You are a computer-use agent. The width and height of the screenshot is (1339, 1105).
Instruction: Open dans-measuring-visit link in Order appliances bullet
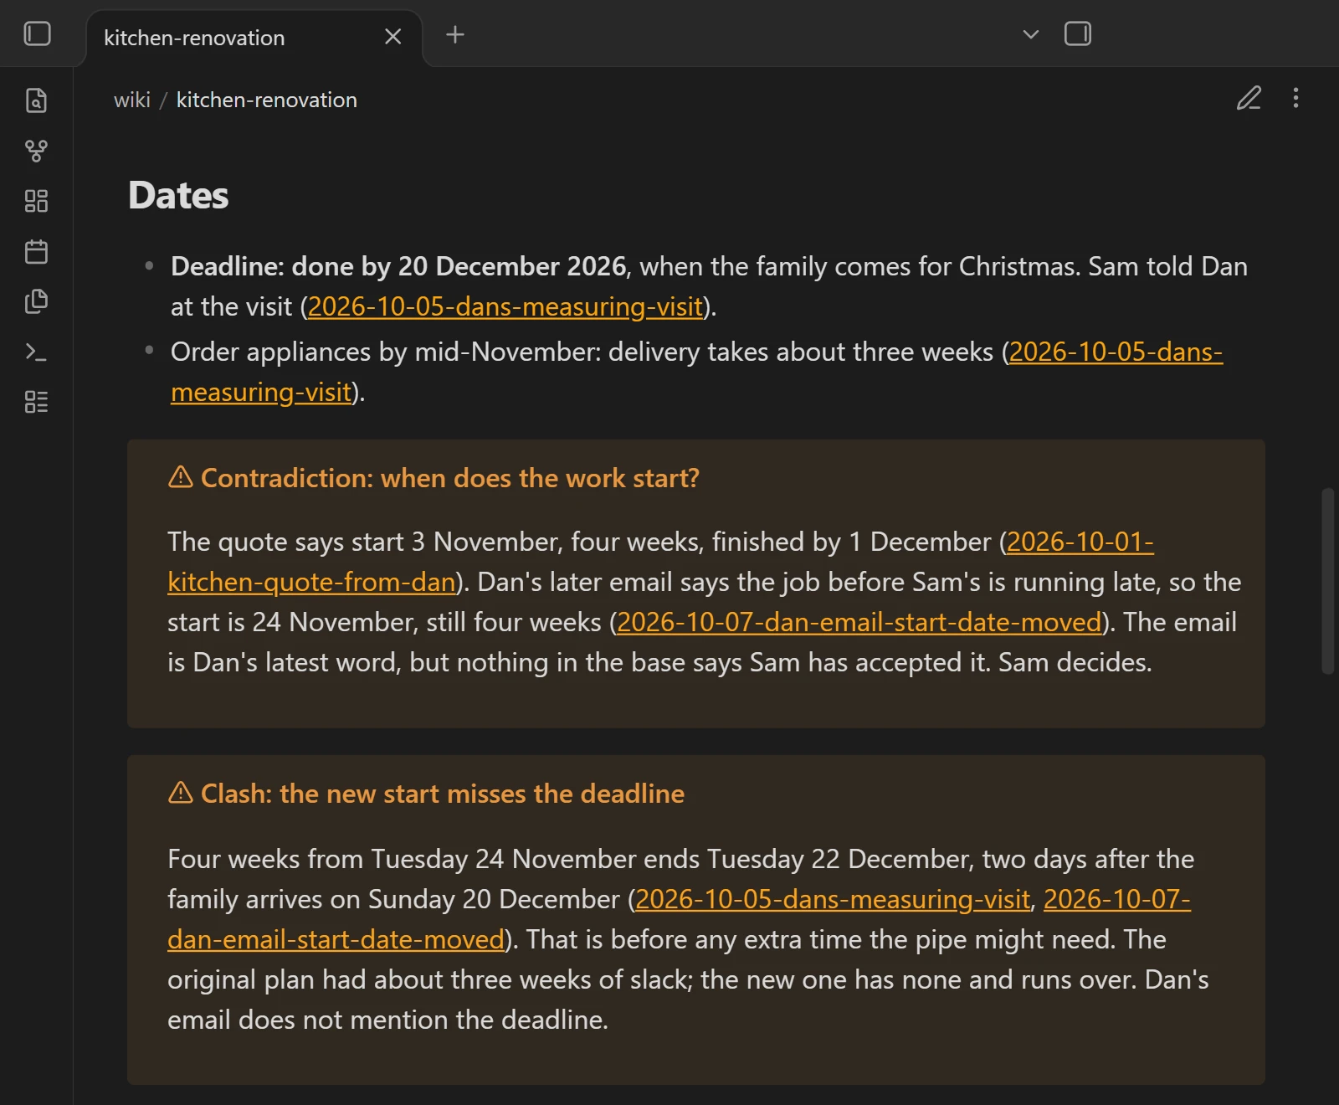coord(696,372)
